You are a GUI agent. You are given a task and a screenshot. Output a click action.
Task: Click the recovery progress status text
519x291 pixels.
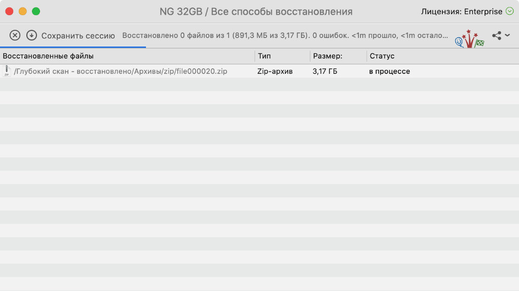pos(285,36)
